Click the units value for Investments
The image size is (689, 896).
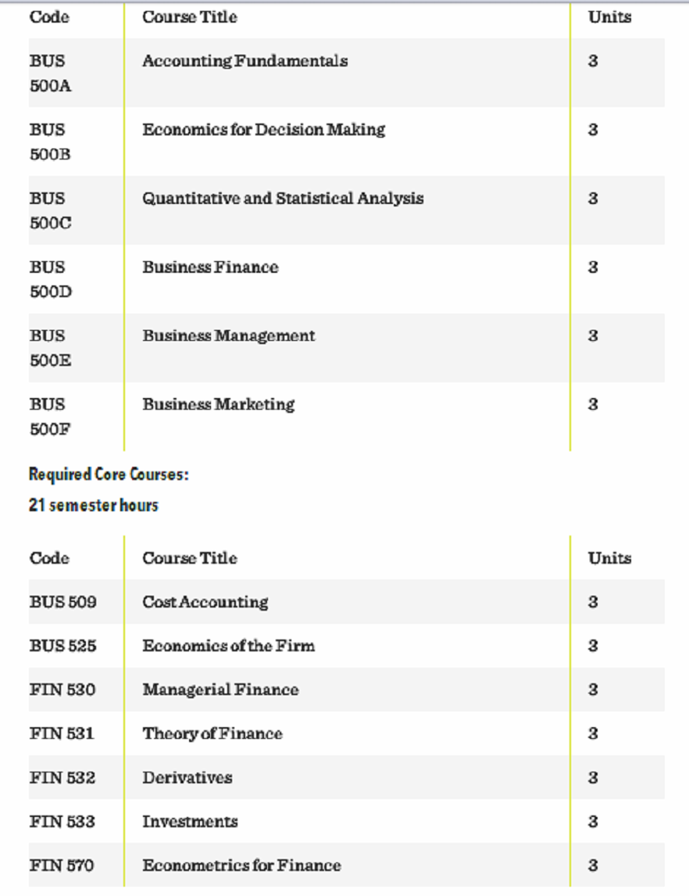tap(593, 821)
